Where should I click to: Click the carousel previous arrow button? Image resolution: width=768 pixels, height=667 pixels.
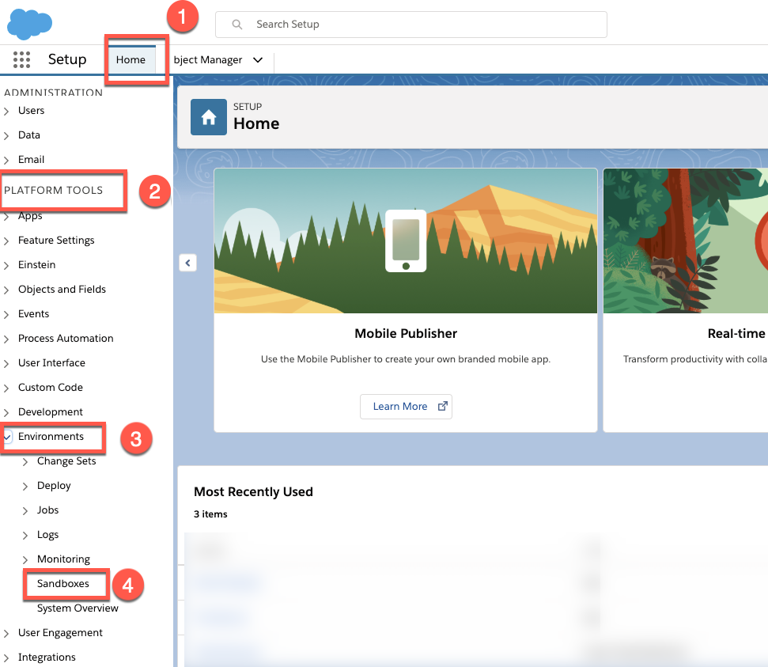(x=187, y=263)
